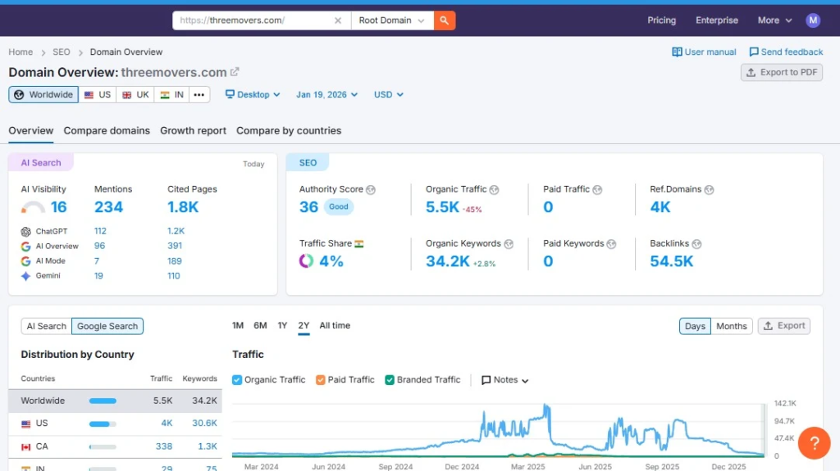The image size is (840, 471).
Task: Uncheck the Organic Traffic checkbox
Action: (237, 380)
